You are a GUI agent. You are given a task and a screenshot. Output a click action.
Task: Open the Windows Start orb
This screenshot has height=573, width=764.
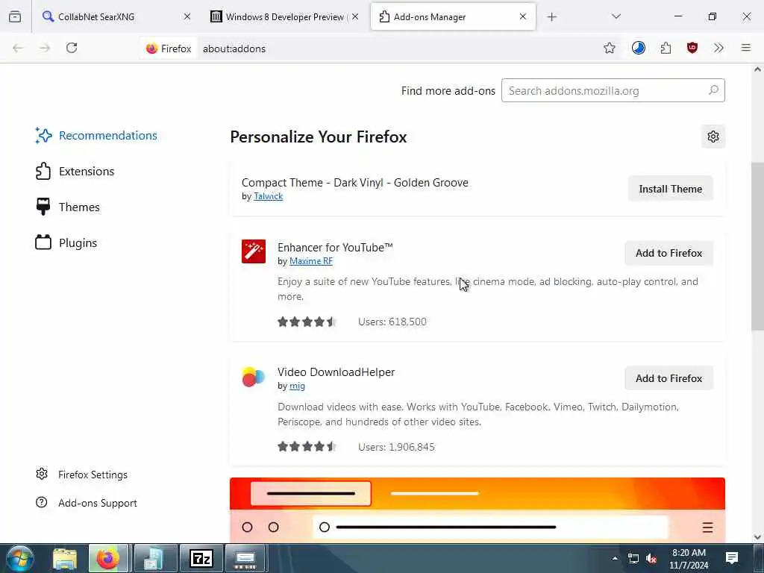[20, 558]
